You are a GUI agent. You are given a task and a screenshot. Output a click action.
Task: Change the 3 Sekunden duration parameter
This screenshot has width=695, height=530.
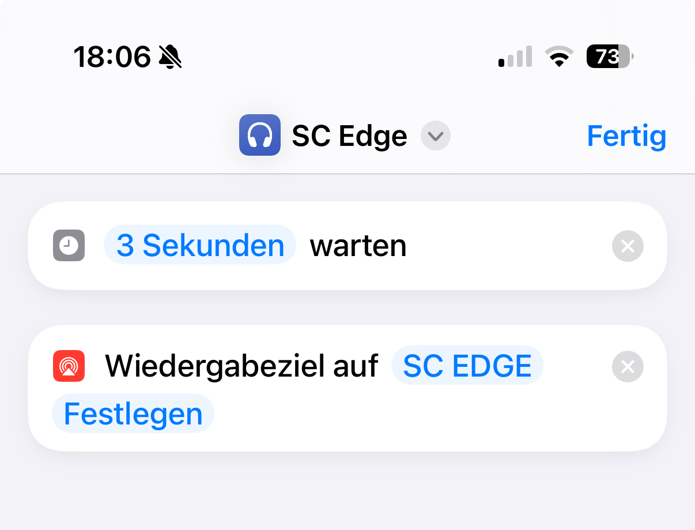click(200, 245)
